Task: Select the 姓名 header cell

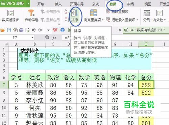Action: click(x=35, y=77)
